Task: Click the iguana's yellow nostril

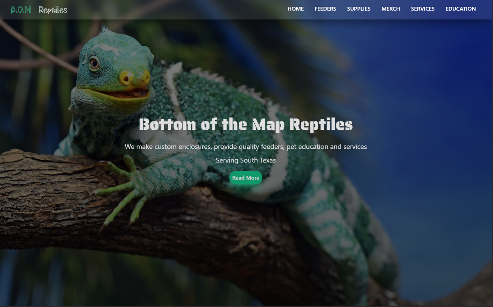Action: click(126, 79)
